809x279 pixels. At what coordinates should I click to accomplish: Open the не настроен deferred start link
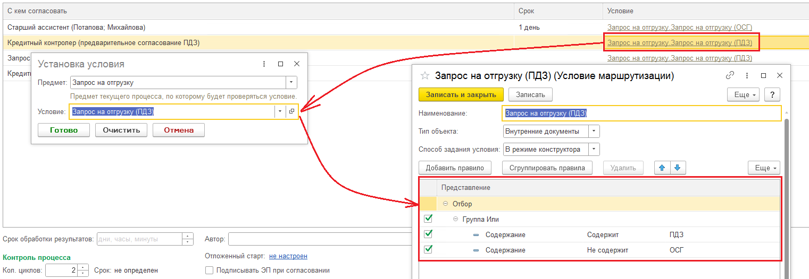288,256
